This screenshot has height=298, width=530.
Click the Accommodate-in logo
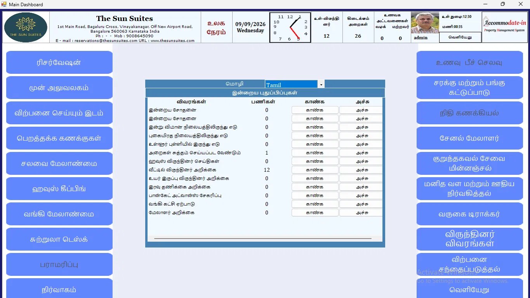[x=505, y=27]
